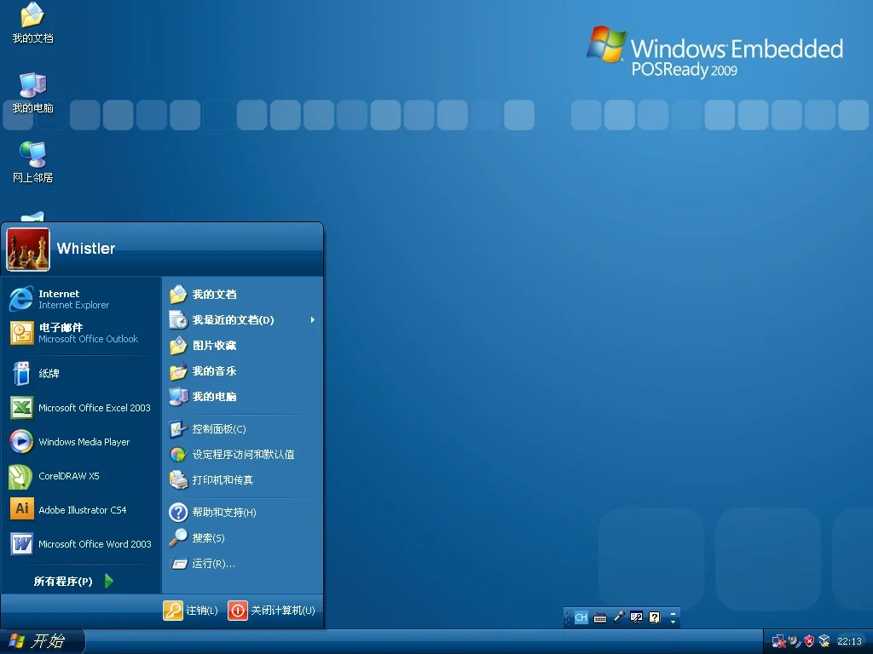Launch Microsoft Office Word 2003

[94, 544]
